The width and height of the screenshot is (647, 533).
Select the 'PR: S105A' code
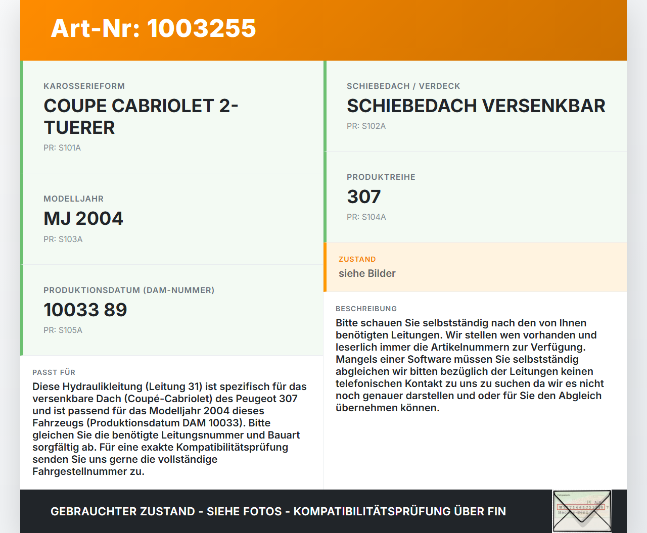[x=63, y=330]
